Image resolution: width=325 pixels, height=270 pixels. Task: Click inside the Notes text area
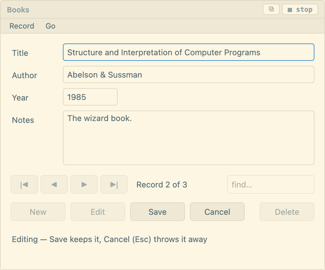click(189, 138)
